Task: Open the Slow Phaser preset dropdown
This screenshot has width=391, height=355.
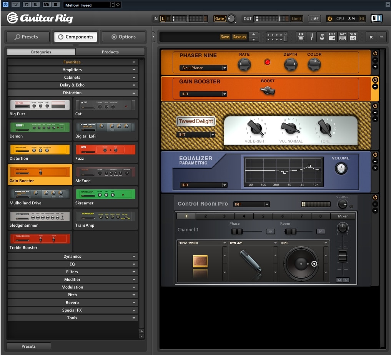Action: [203, 68]
